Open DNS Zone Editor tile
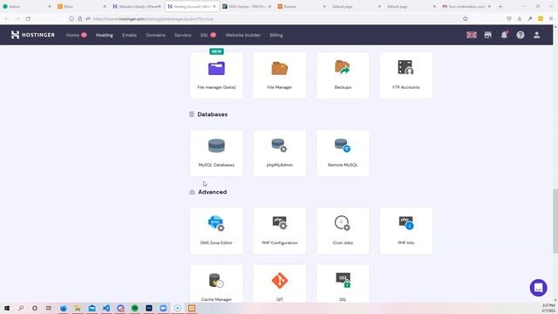This screenshot has width=558, height=314. point(216,230)
